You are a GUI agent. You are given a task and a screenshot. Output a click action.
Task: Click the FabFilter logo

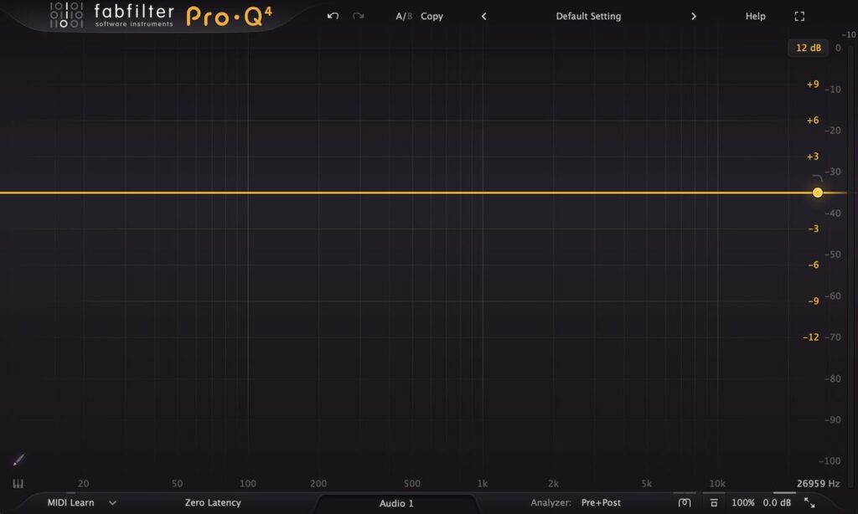click(111, 15)
